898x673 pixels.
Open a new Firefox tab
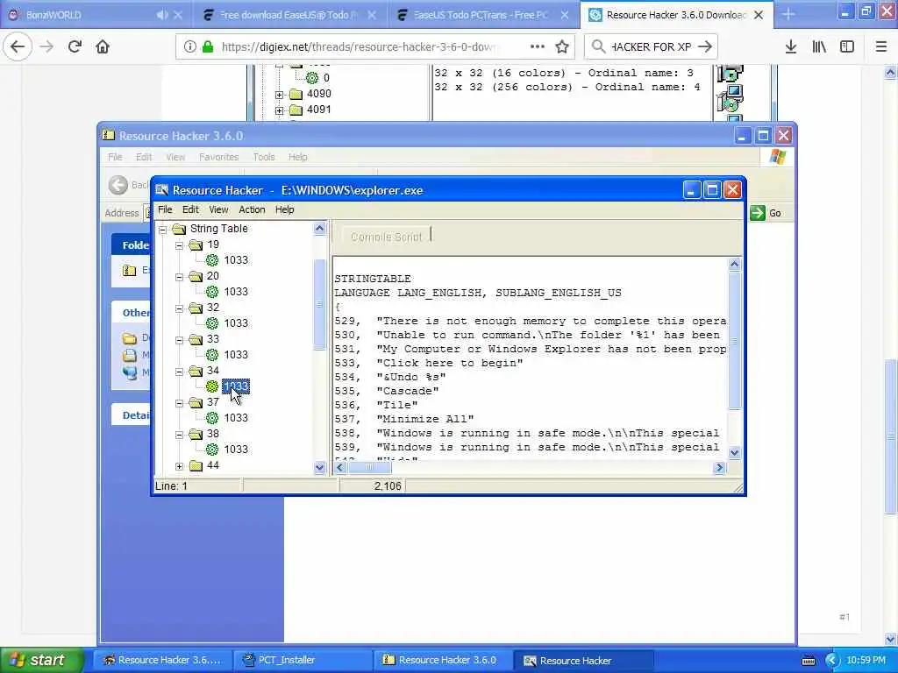point(788,15)
